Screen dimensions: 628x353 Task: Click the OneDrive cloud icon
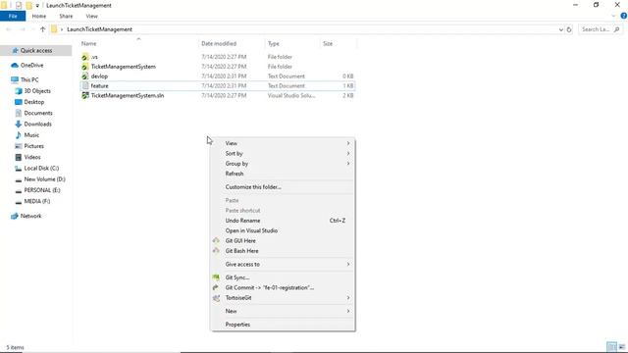15,66
